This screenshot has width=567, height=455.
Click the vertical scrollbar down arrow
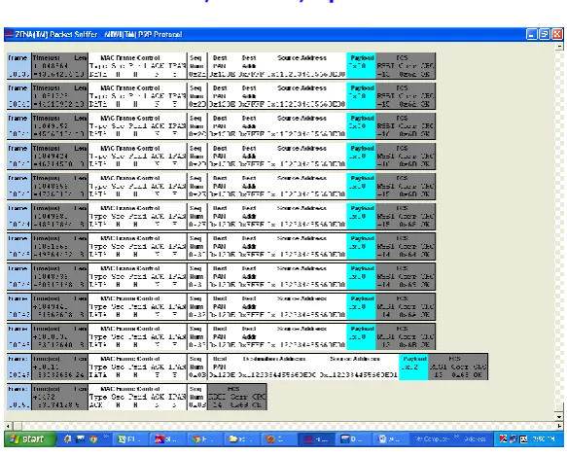pyautogui.click(x=559, y=417)
